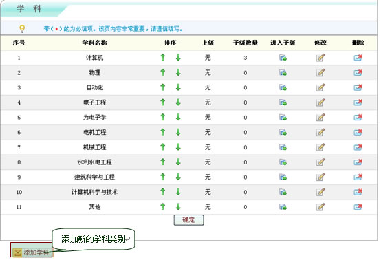Viewport: 381px width, 260px height.
Task: Move 电机工程 row down
Action: (x=178, y=132)
